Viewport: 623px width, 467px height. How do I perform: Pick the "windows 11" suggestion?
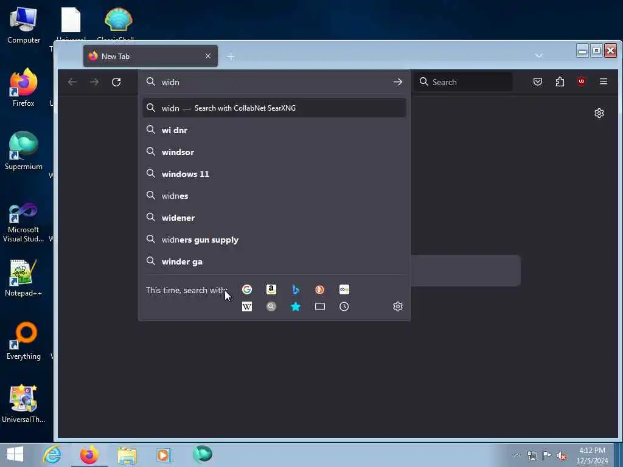[274, 174]
